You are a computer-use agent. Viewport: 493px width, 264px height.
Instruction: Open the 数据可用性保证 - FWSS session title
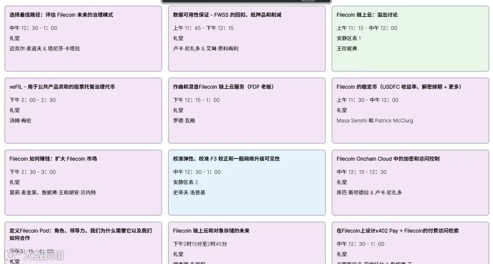pyautogui.click(x=227, y=15)
